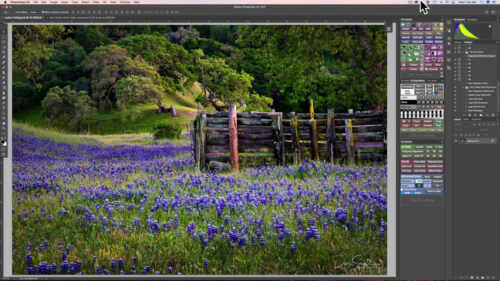Click the lock transparent pixels icon
Viewport: 500px width, 281px height.
(x=461, y=135)
